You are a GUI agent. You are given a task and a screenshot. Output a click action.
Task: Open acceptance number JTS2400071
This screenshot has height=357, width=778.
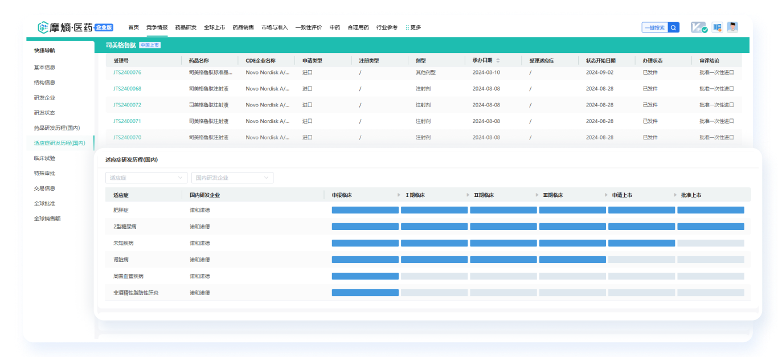pos(127,121)
